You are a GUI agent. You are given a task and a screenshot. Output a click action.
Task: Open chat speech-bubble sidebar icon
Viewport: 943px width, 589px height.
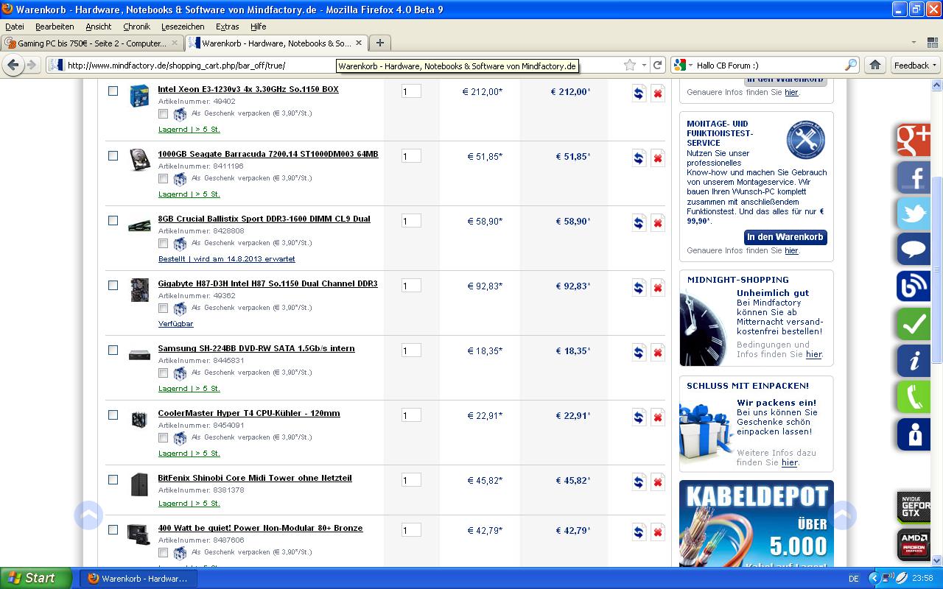[914, 250]
